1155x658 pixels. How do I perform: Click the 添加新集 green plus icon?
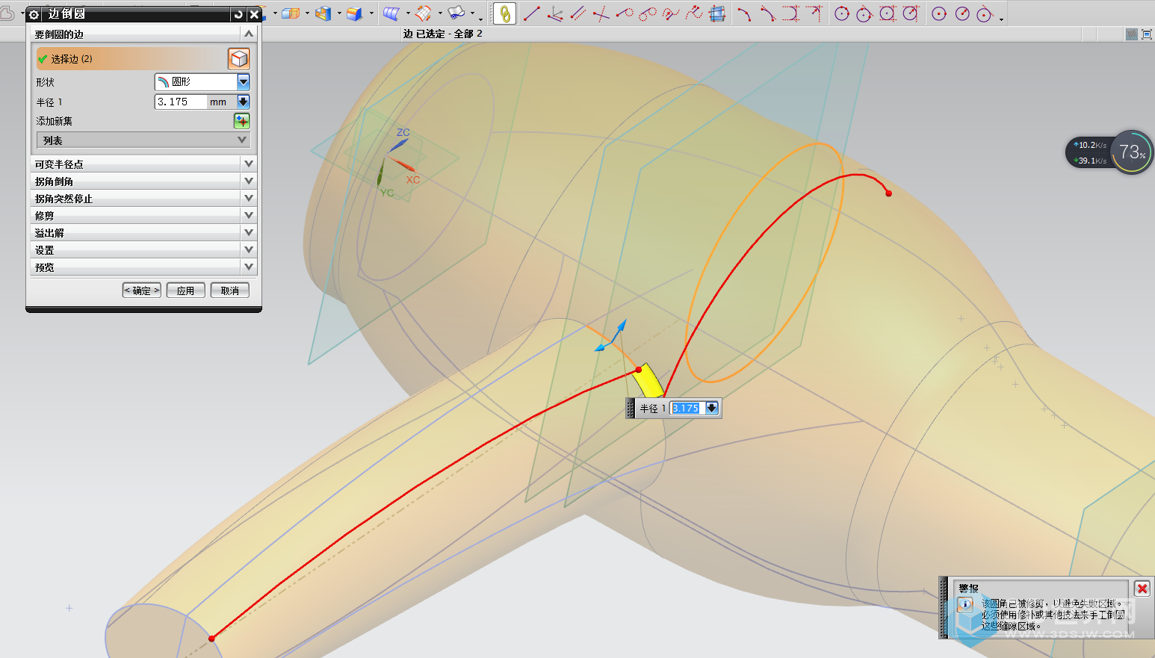[241, 121]
